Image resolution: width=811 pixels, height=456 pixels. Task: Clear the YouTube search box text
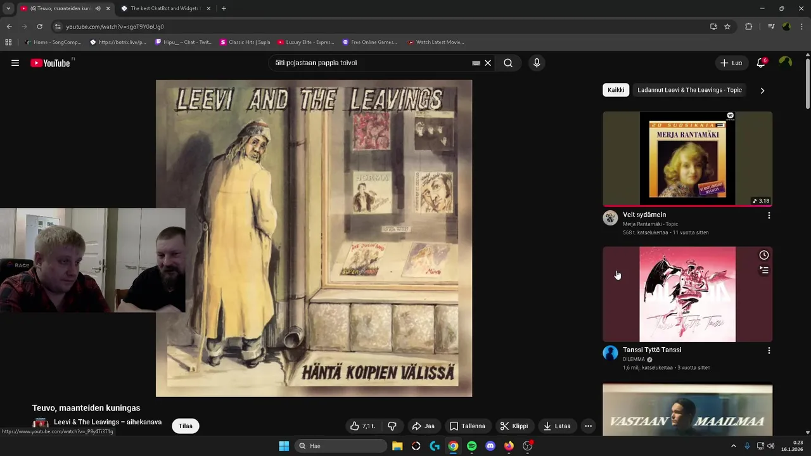click(488, 63)
